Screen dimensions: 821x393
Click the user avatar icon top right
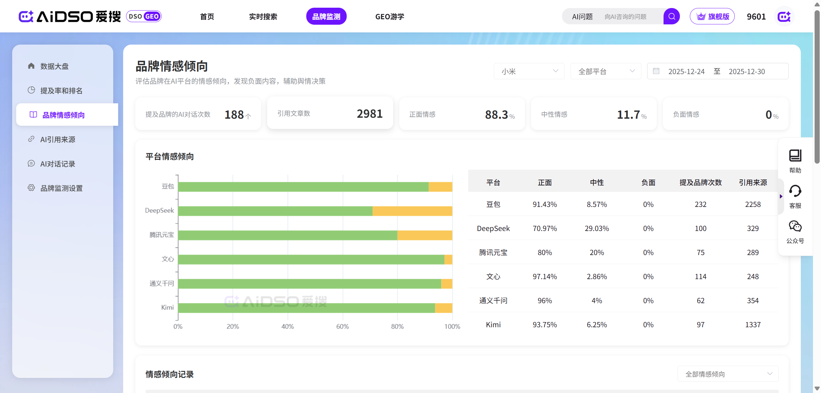(784, 16)
